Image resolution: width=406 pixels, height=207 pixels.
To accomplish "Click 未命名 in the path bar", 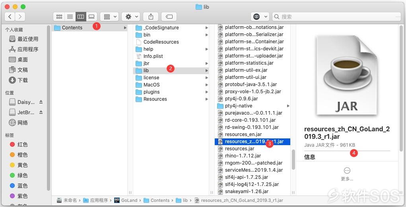I will (67, 200).
